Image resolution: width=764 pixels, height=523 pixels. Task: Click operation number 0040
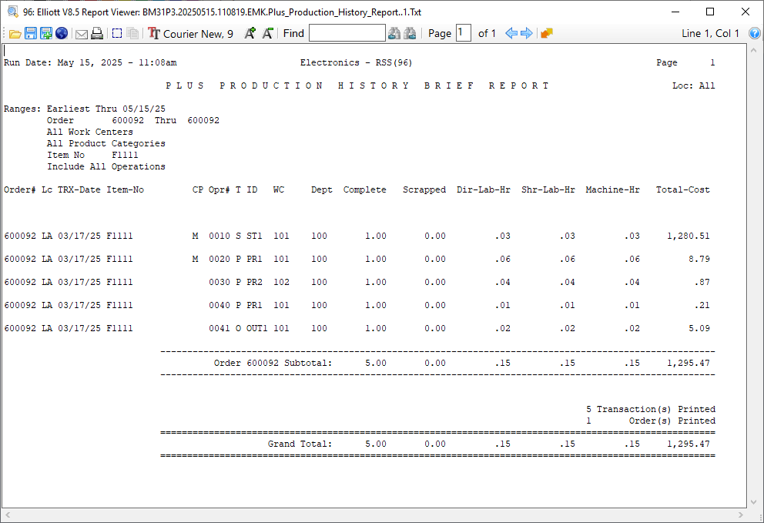click(219, 306)
